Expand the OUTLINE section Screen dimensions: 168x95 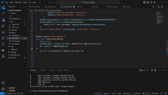coord(12,88)
